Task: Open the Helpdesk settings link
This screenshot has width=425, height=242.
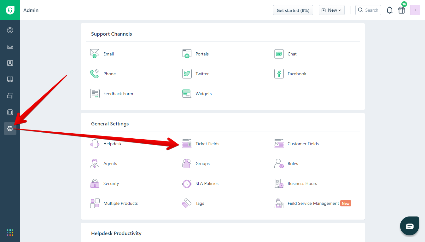Action: tap(113, 144)
